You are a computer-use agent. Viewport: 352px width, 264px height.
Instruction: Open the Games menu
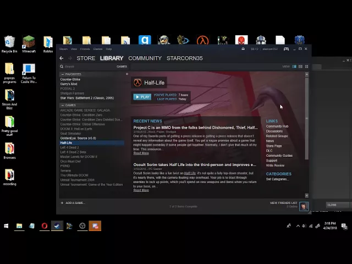point(98,49)
